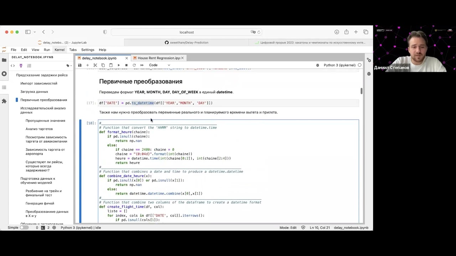Restart the kernel
This screenshot has width=456, height=256.
pos(134,65)
